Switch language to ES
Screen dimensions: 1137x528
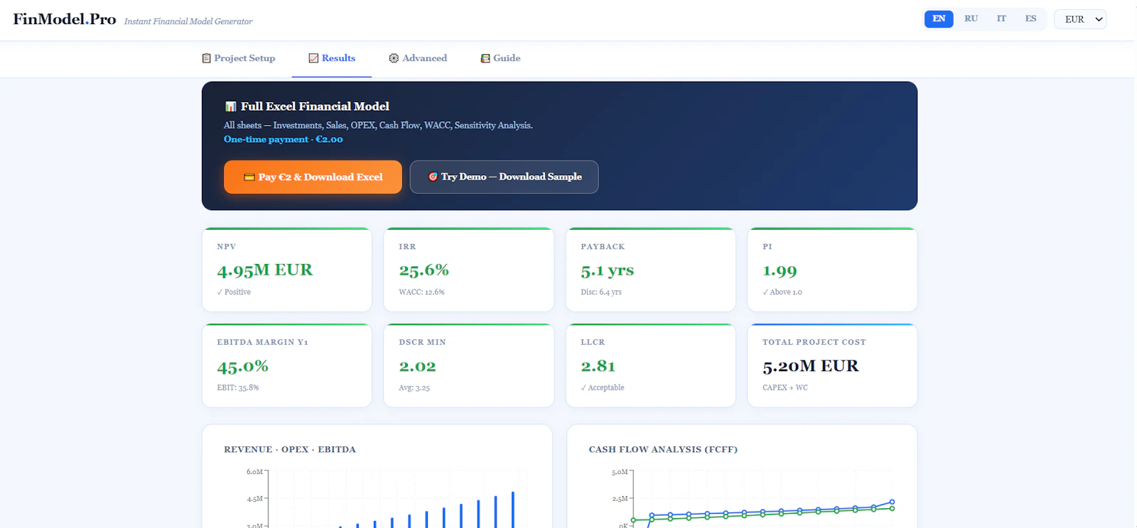coord(1030,18)
